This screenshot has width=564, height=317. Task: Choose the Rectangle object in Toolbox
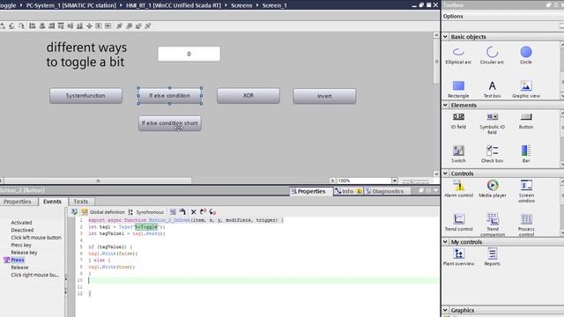pyautogui.click(x=458, y=89)
